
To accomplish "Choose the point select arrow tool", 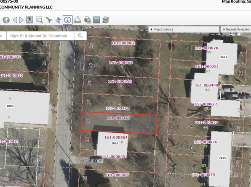I will 49,20.
